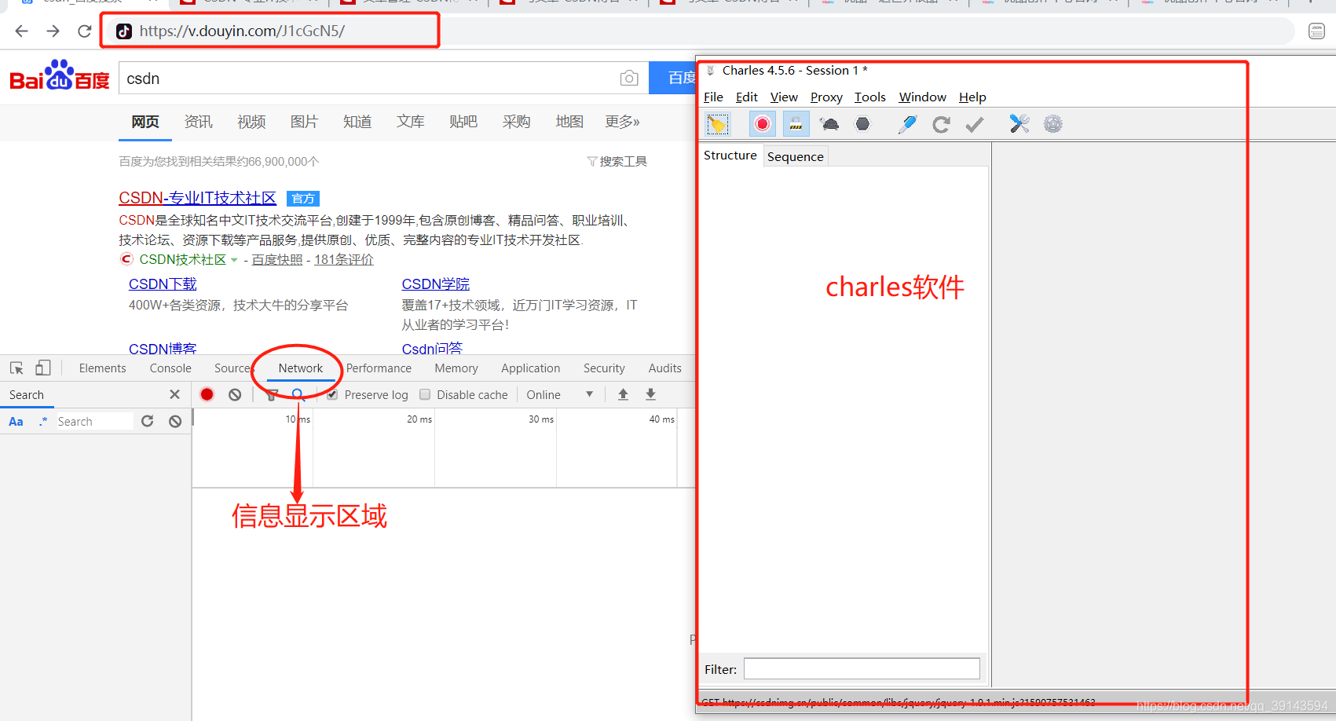Toggle DevTools device toolbar icon
1336x721 pixels.
(x=43, y=368)
